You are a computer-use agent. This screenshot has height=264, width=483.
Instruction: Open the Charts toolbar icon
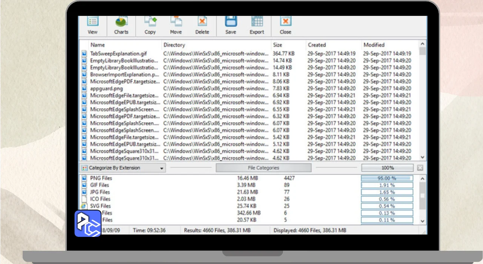click(121, 25)
